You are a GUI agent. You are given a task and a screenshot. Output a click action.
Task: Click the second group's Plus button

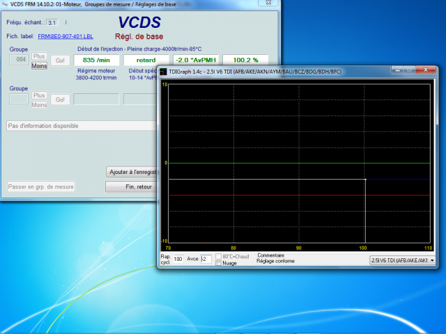(x=39, y=95)
